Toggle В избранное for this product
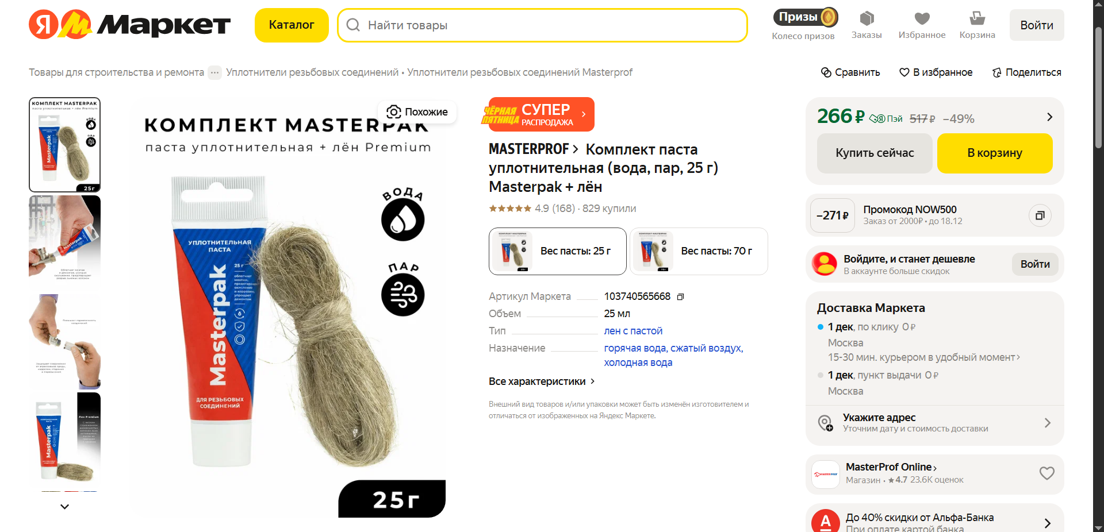The width and height of the screenshot is (1104, 532). (936, 72)
